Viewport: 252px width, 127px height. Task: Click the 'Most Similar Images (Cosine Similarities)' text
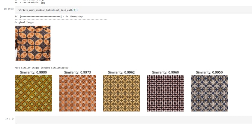point(42,68)
